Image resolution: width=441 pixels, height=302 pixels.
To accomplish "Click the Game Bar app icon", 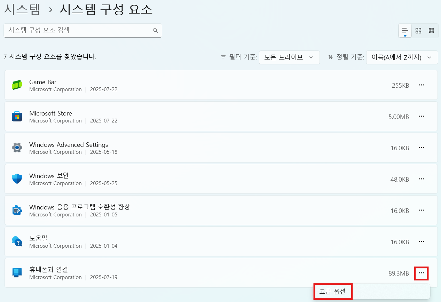I will 17,85.
